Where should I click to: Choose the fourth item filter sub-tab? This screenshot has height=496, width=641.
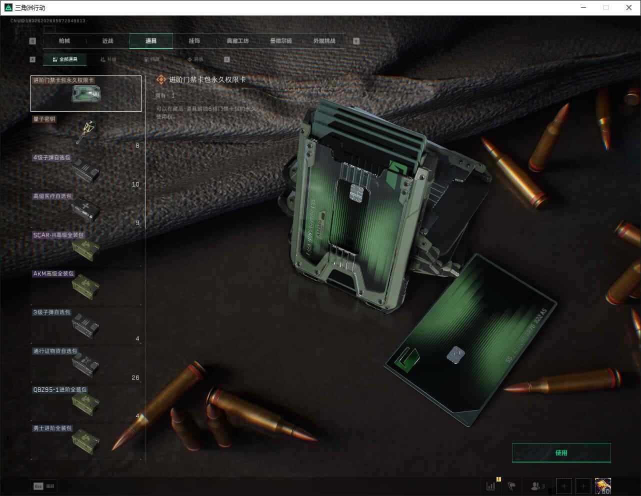pyautogui.click(x=195, y=59)
